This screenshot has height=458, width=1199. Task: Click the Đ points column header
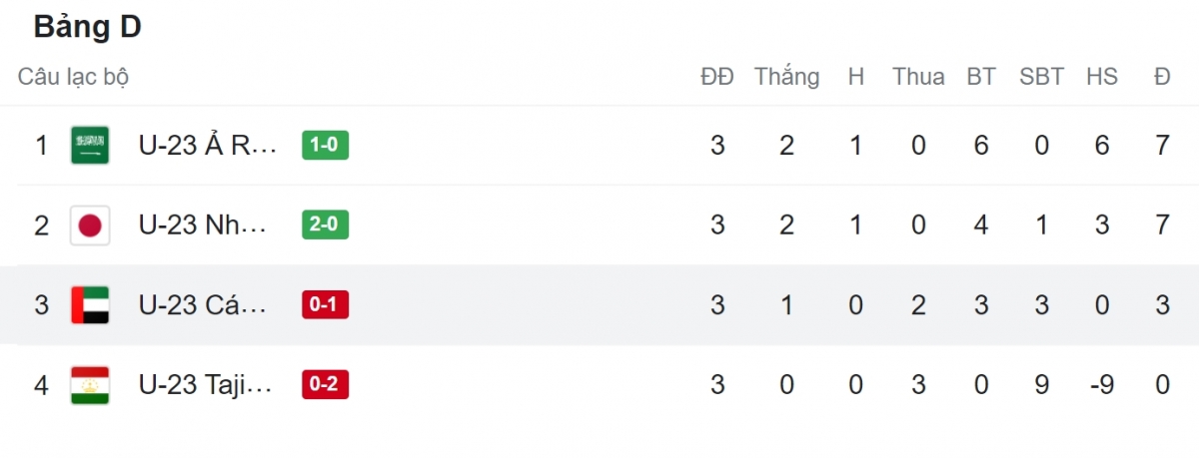(x=1162, y=77)
